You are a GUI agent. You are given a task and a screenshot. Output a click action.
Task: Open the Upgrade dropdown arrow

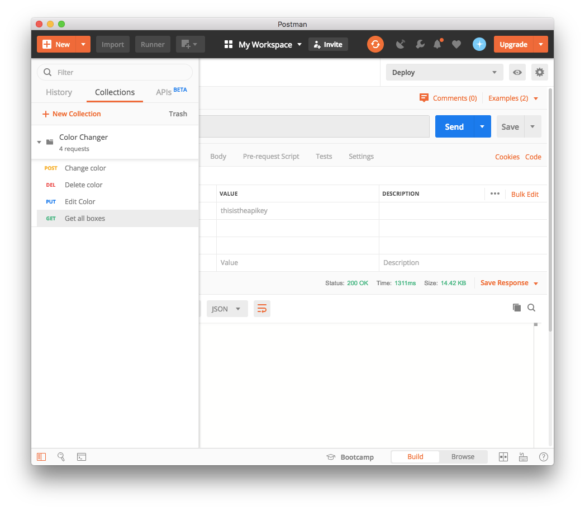click(x=541, y=44)
